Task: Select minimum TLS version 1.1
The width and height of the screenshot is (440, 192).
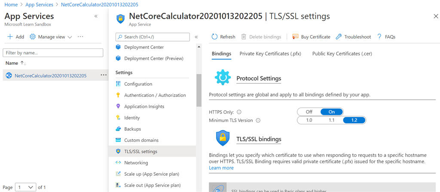Action: pyautogui.click(x=332, y=120)
